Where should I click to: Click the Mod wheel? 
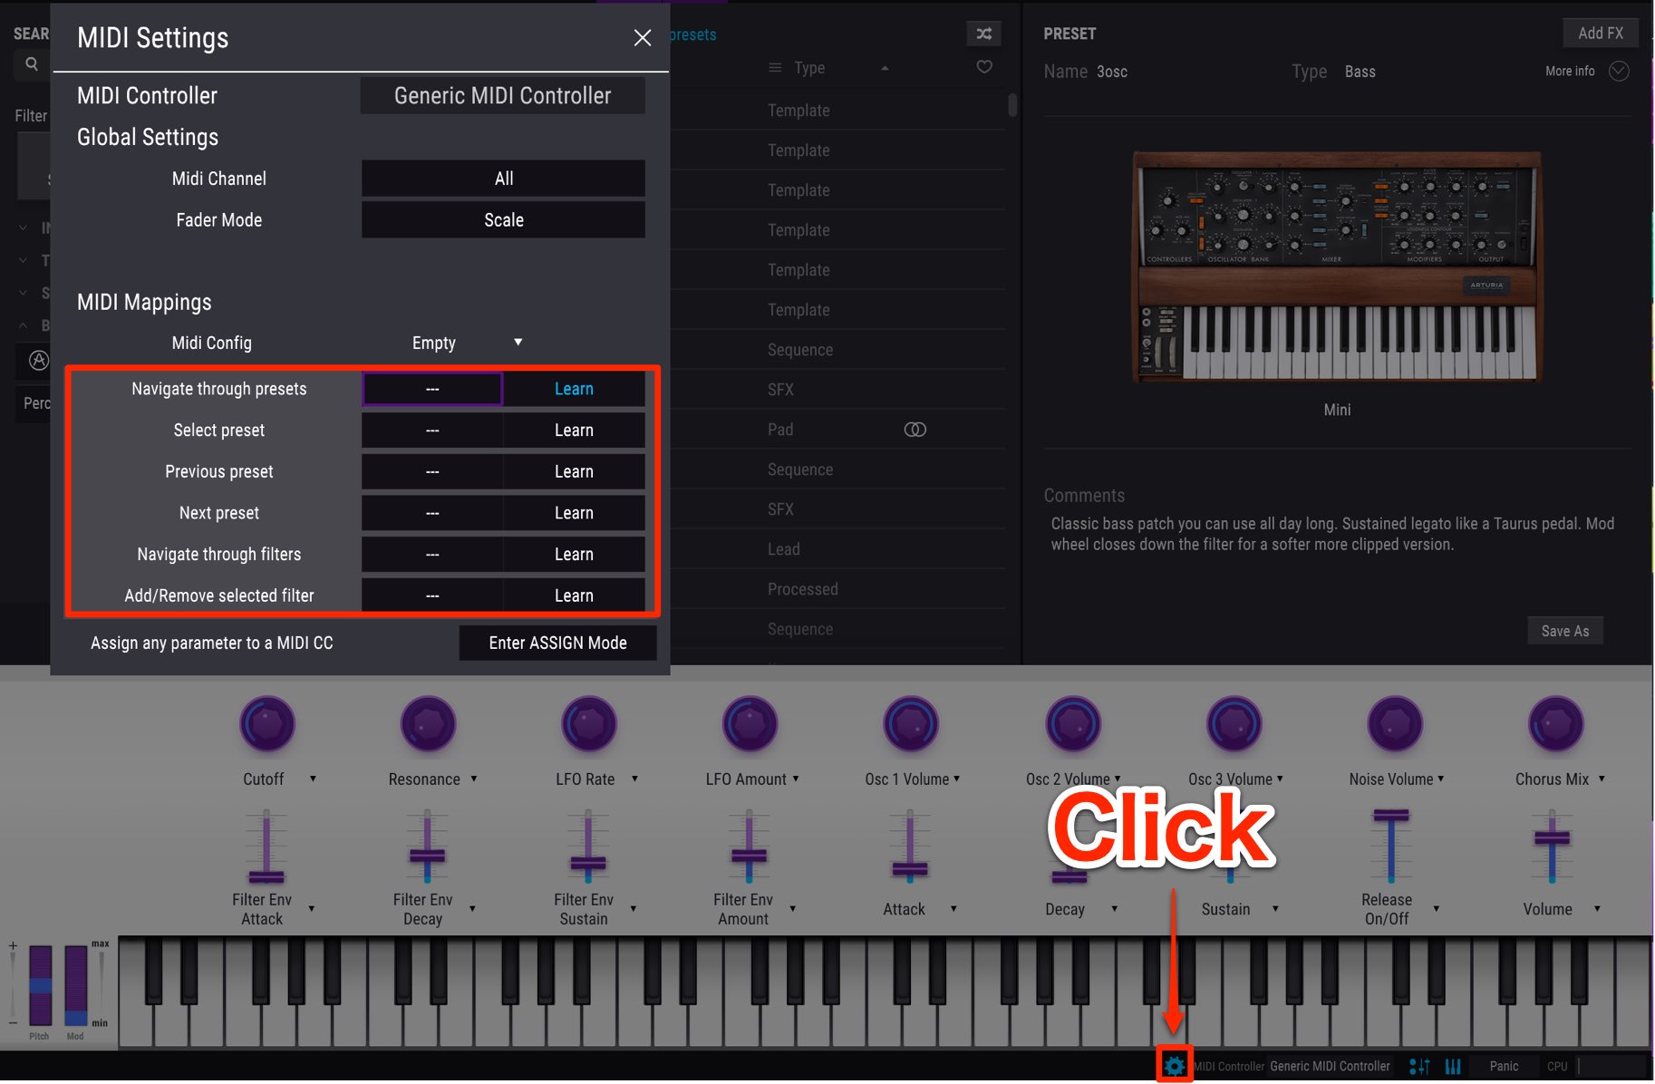[x=76, y=985]
